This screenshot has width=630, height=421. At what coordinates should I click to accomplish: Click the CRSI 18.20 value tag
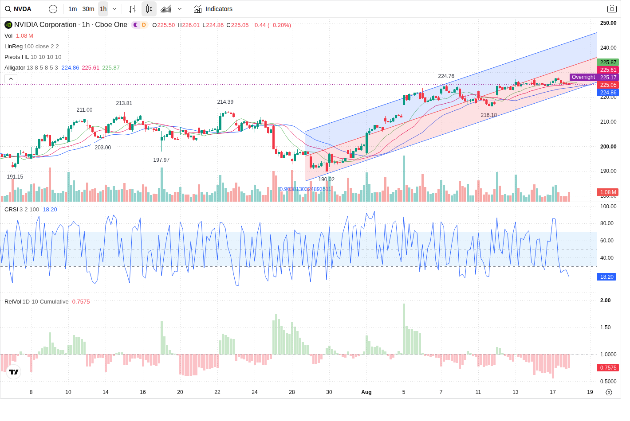point(607,277)
